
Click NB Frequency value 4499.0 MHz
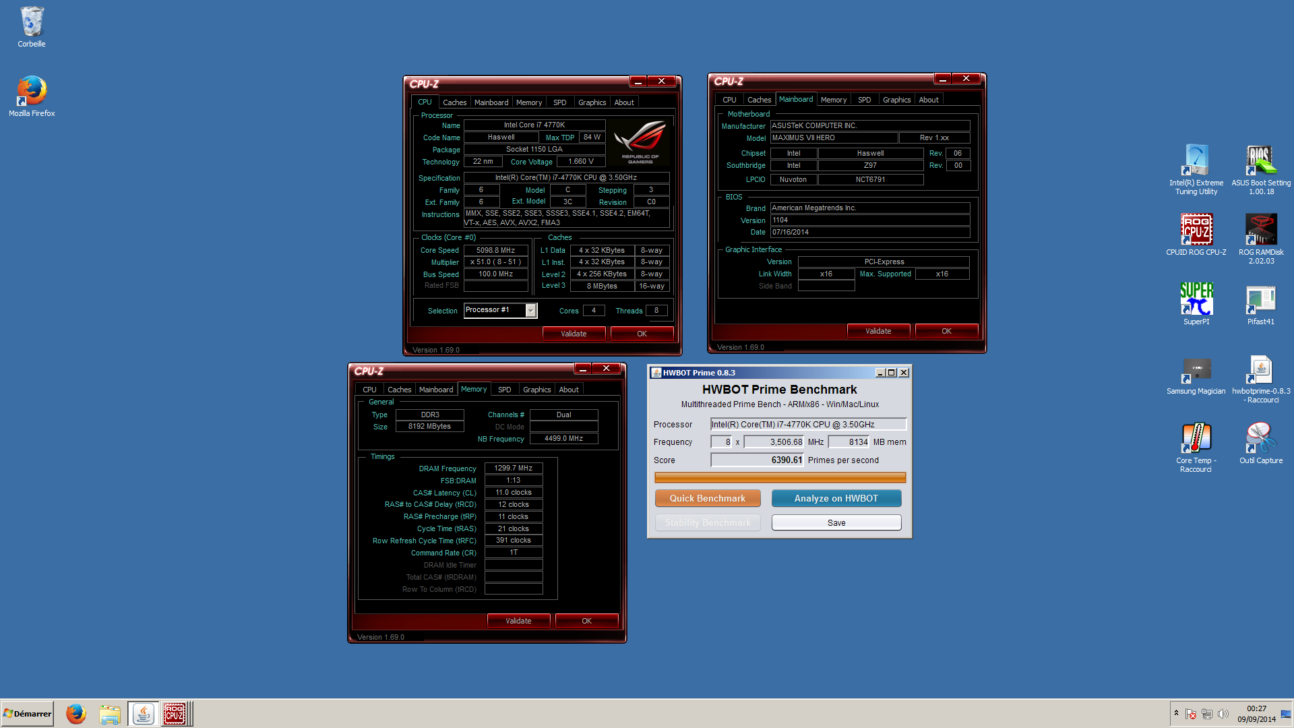[x=563, y=438]
